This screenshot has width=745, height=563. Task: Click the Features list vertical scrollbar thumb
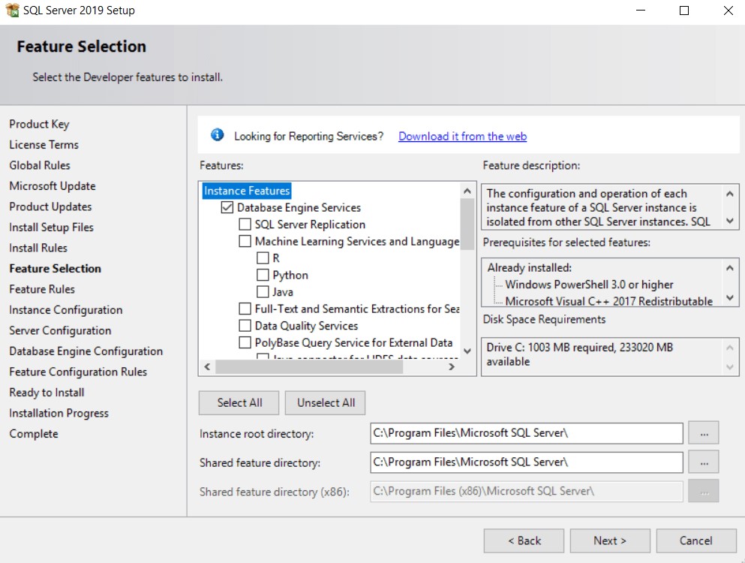tap(467, 224)
